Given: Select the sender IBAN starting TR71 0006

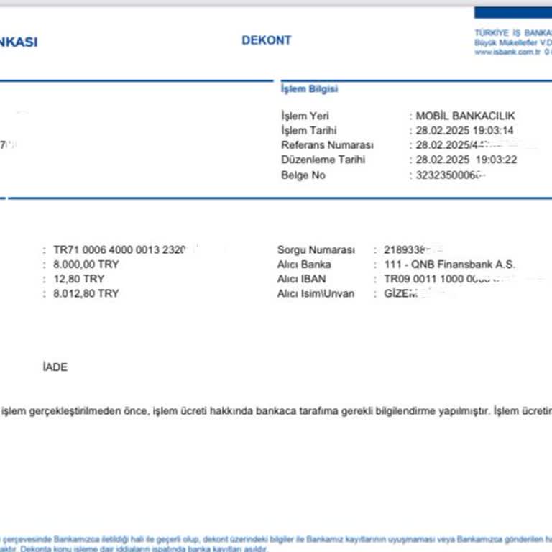Looking at the screenshot, I should pos(120,249).
